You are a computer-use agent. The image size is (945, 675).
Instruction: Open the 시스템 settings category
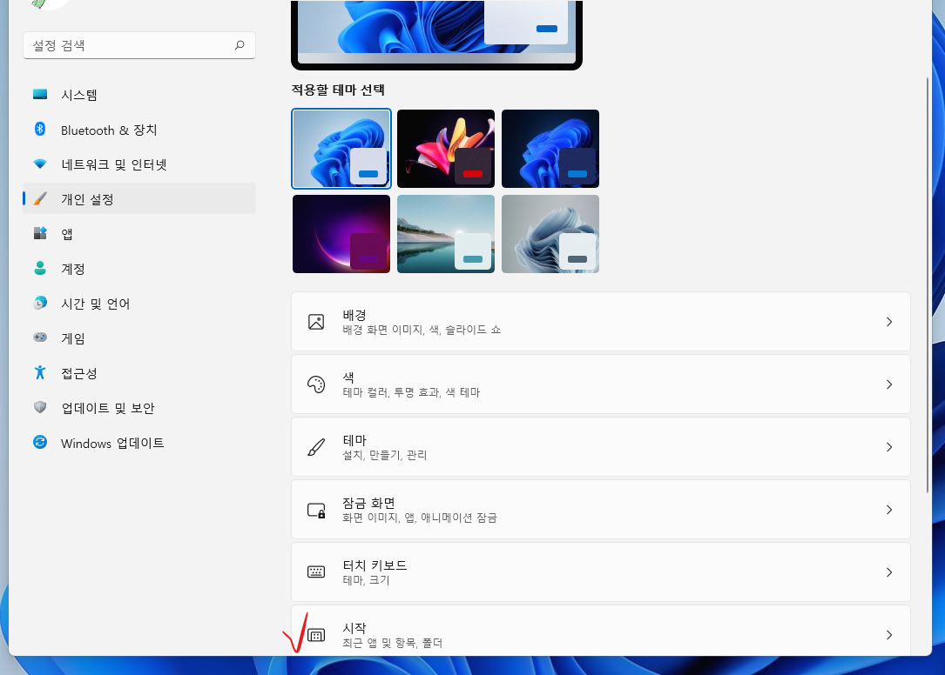[139, 95]
